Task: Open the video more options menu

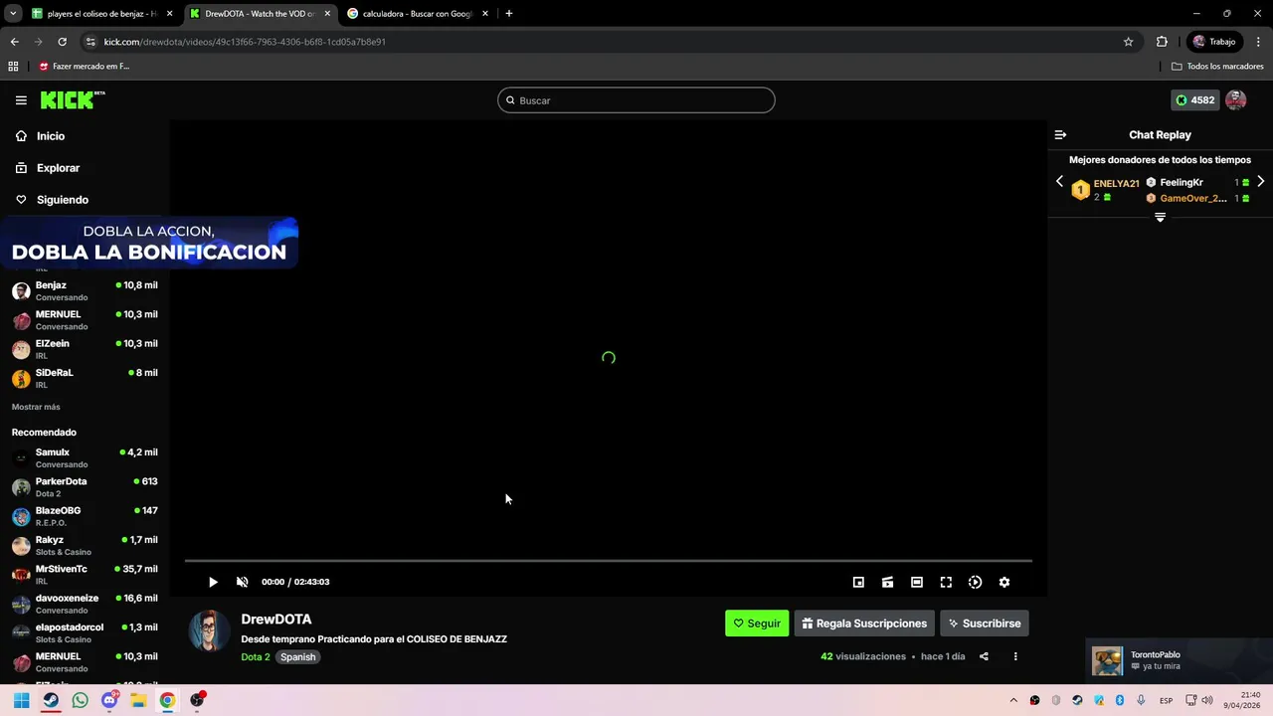Action: [x=1015, y=656]
